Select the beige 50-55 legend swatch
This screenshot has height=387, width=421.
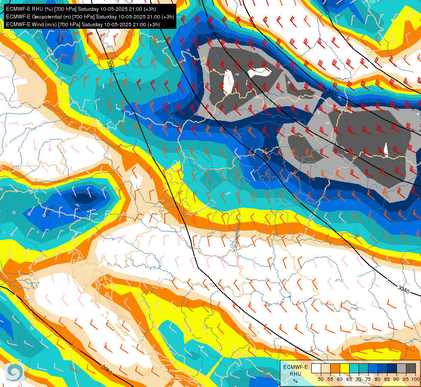point(326,368)
